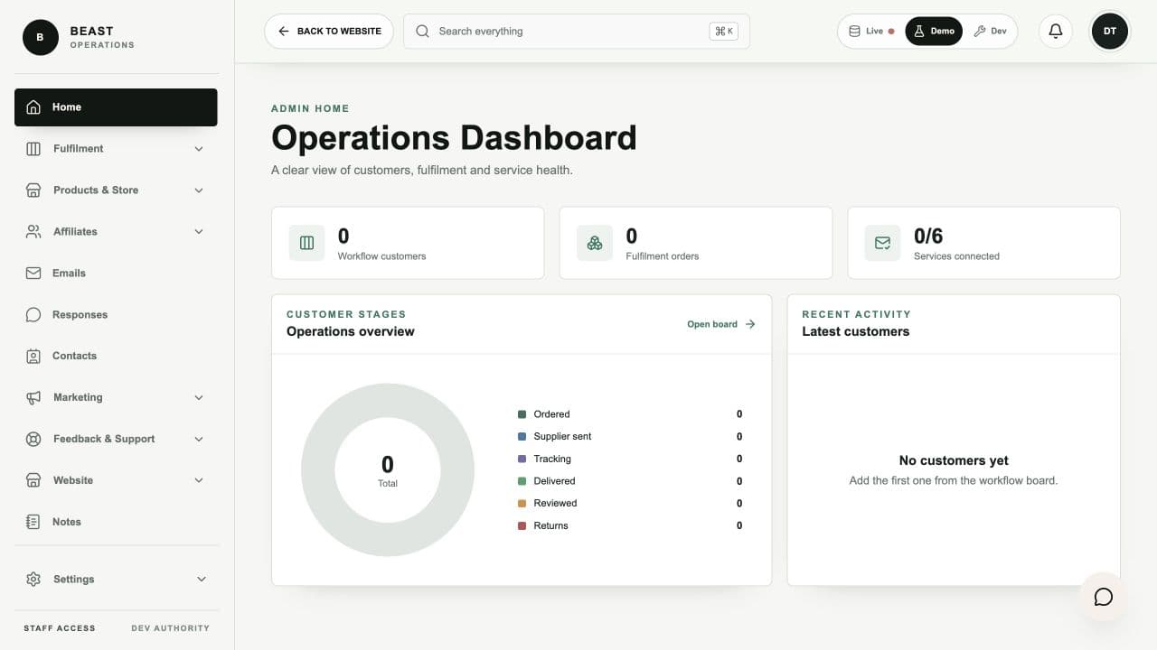Click the "Latest customers" heading
This screenshot has height=650, width=1157.
(x=855, y=331)
